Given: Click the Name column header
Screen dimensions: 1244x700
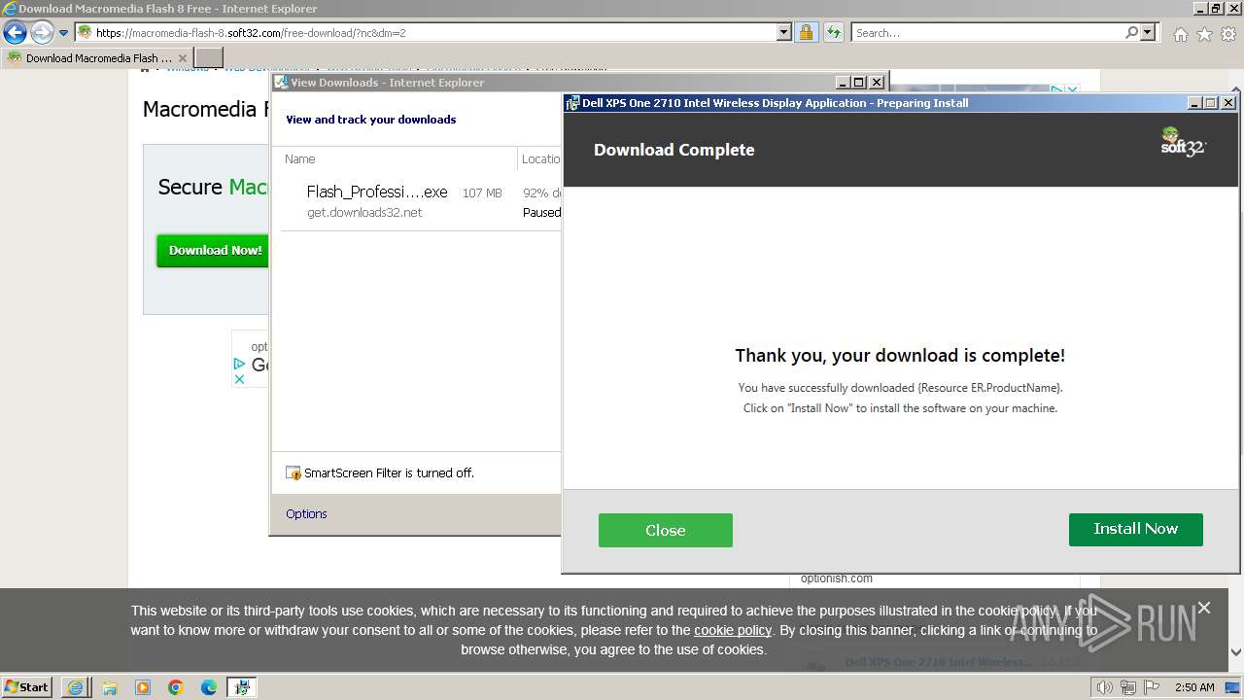Looking at the screenshot, I should (x=299, y=158).
